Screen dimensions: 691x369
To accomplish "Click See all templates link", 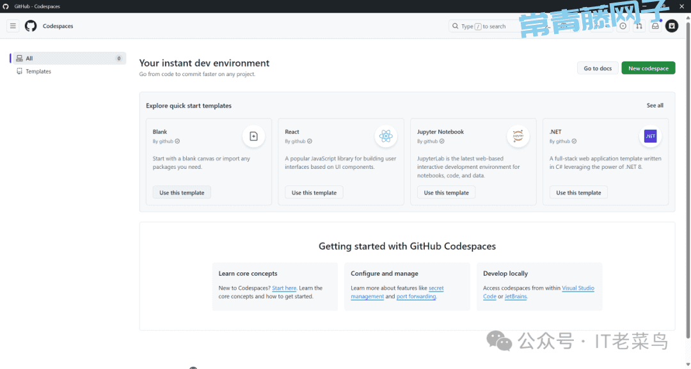I will tap(655, 106).
